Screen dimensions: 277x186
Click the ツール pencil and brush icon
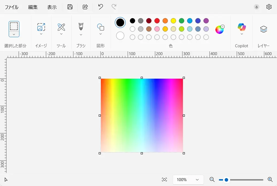click(61, 27)
